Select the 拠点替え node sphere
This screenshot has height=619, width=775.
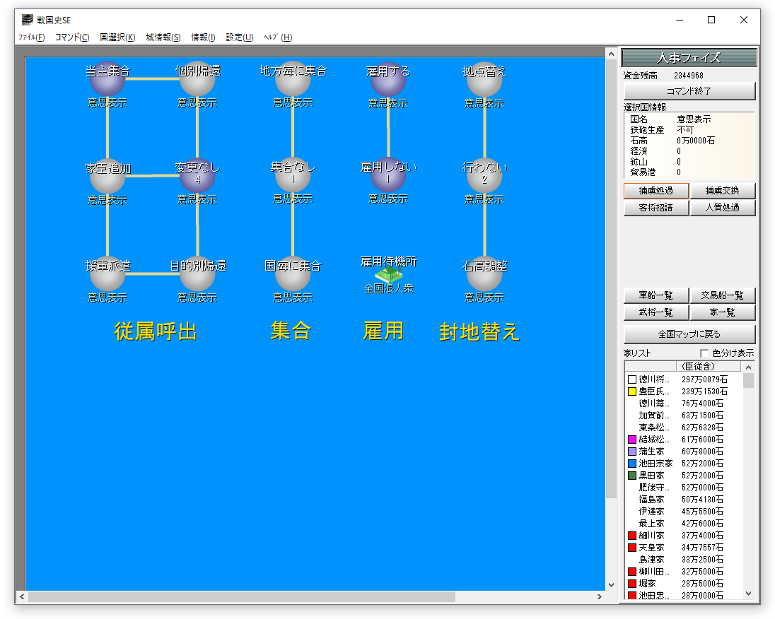484,80
